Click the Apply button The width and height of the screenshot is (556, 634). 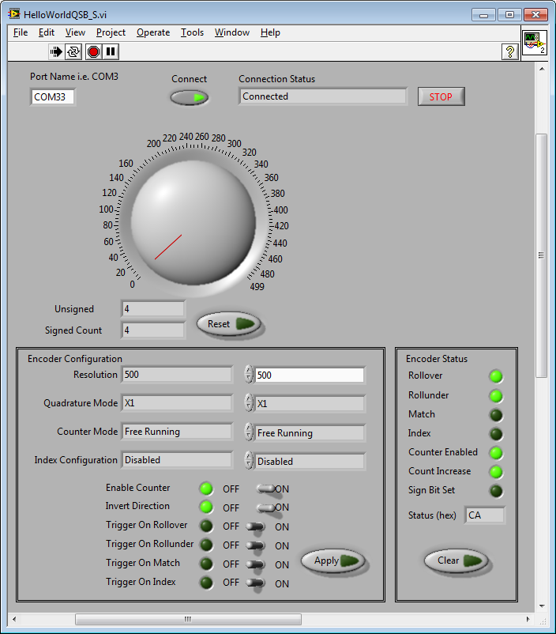click(x=332, y=561)
